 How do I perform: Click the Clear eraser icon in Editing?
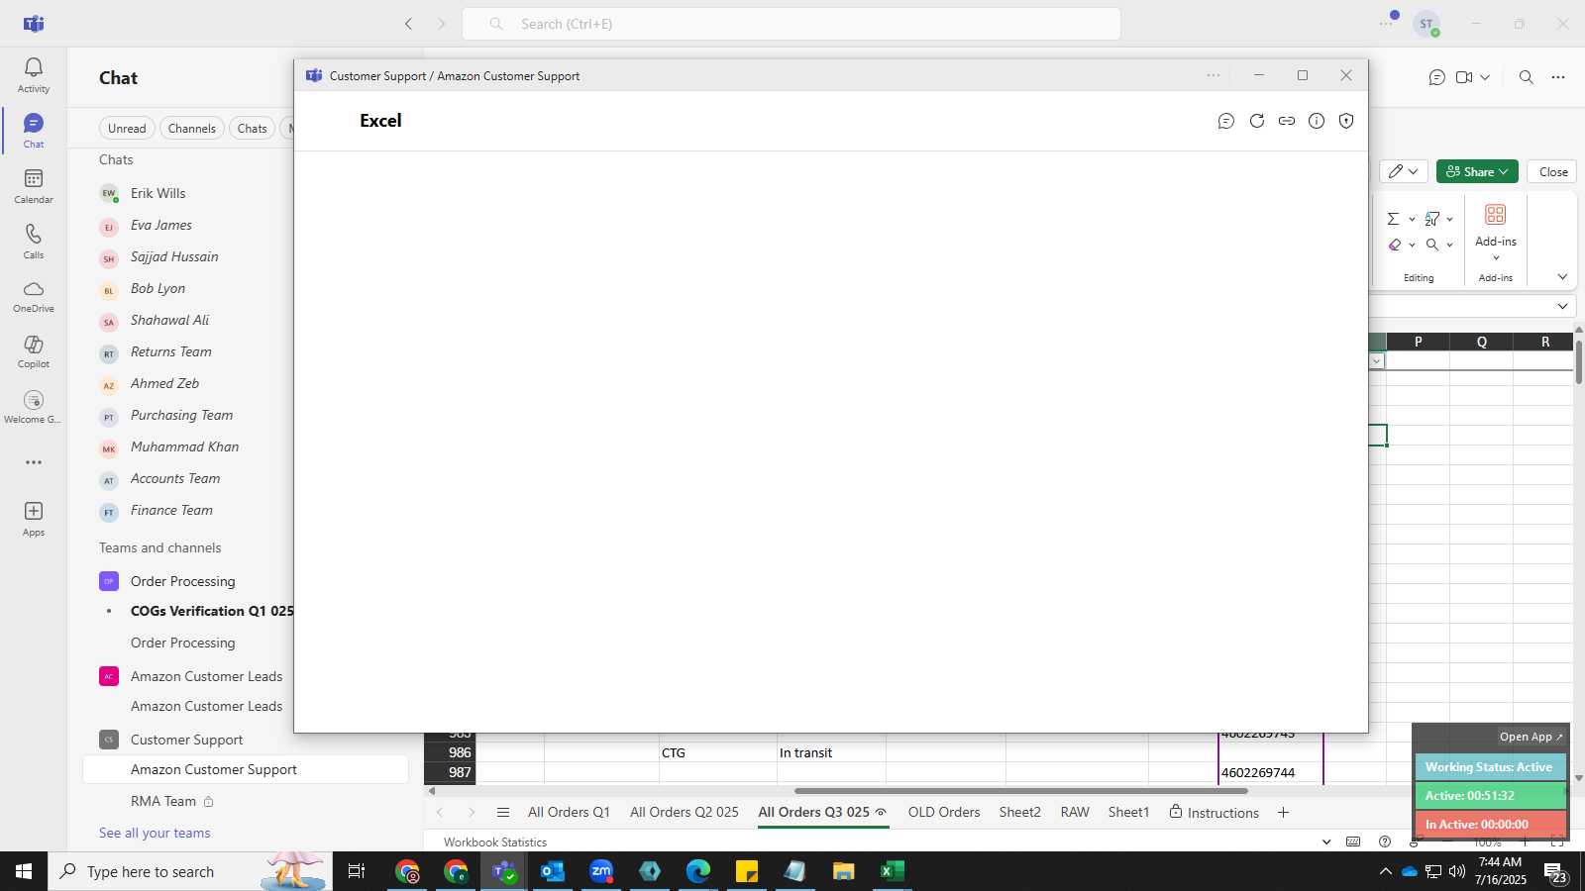(x=1394, y=245)
